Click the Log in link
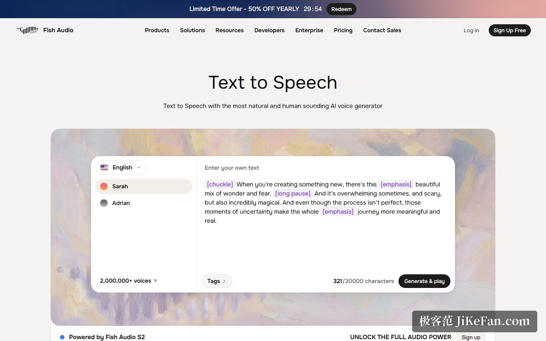Screen dimensions: 546x341 pyautogui.click(x=471, y=30)
